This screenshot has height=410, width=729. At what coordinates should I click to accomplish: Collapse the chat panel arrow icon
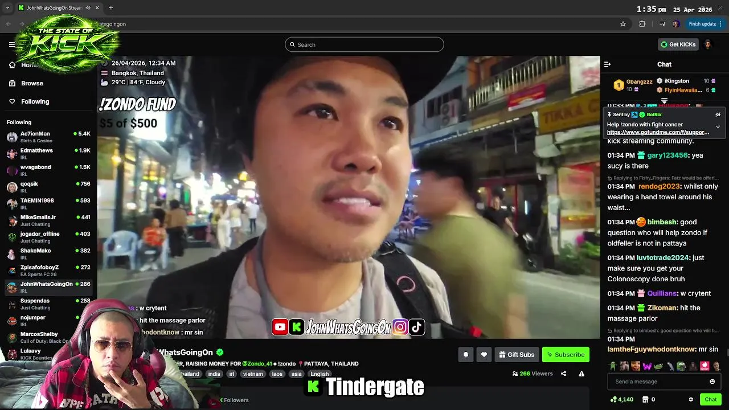point(607,64)
